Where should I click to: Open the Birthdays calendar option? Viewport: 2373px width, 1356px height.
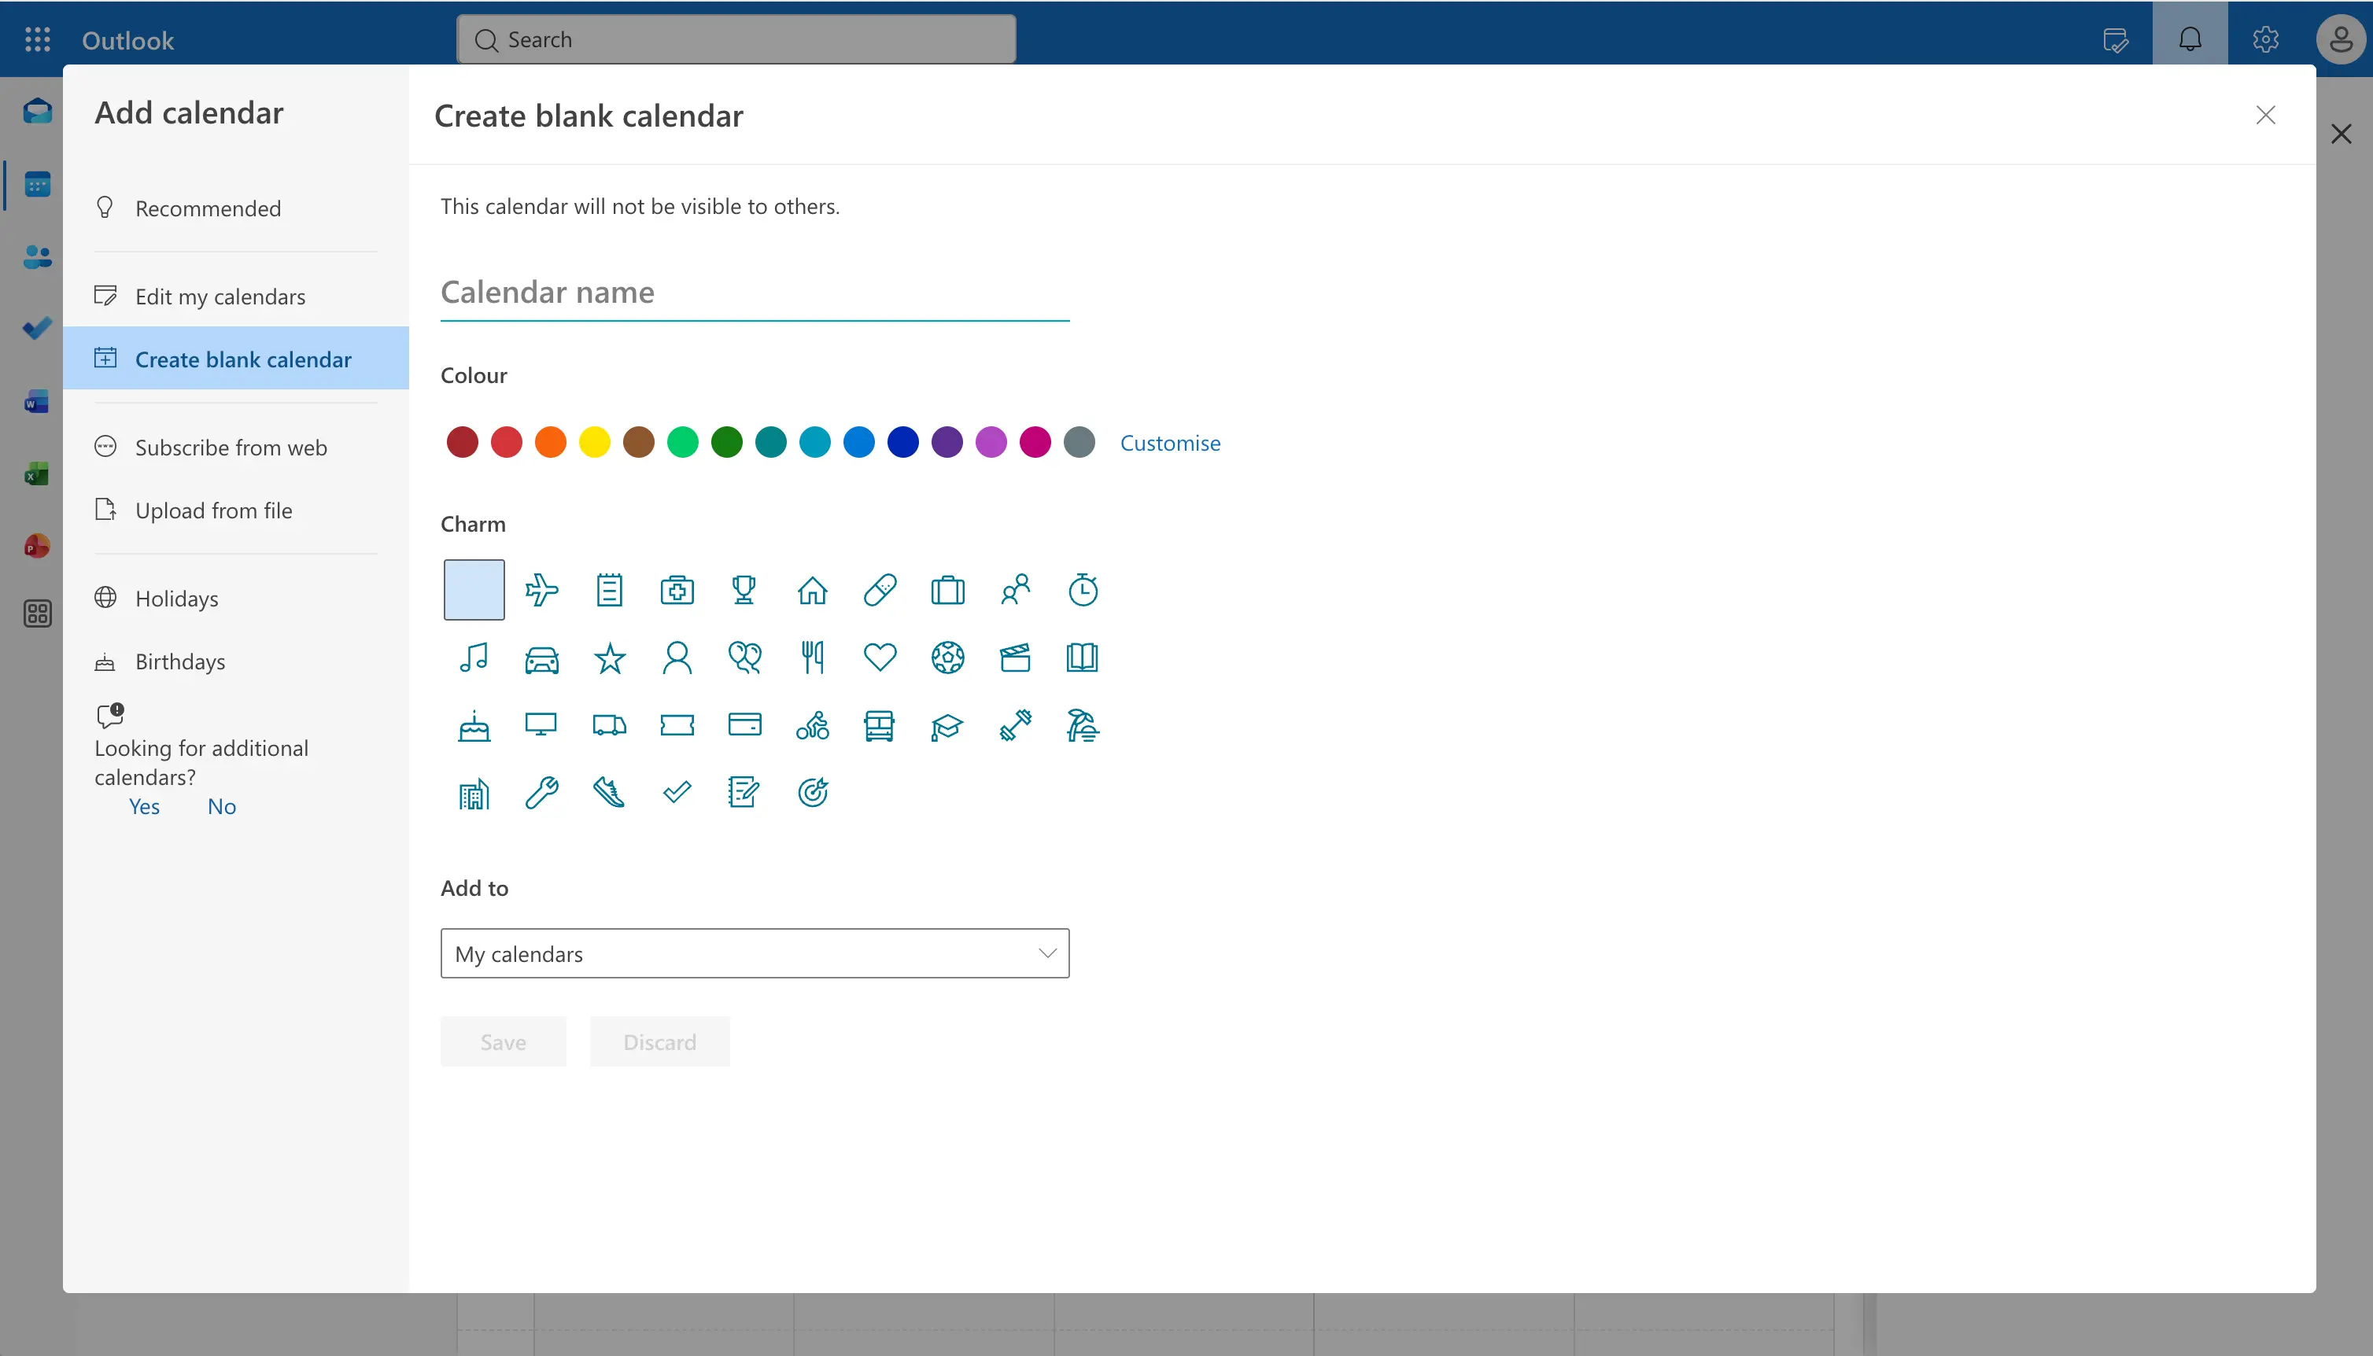coord(235,661)
